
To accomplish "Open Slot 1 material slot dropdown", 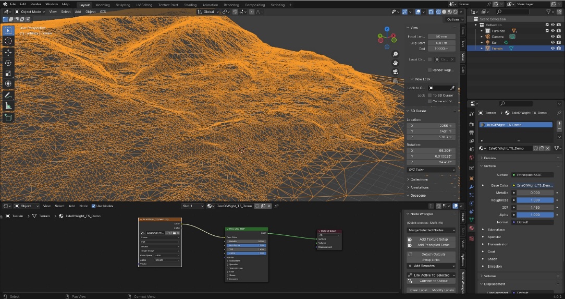I will coord(192,206).
